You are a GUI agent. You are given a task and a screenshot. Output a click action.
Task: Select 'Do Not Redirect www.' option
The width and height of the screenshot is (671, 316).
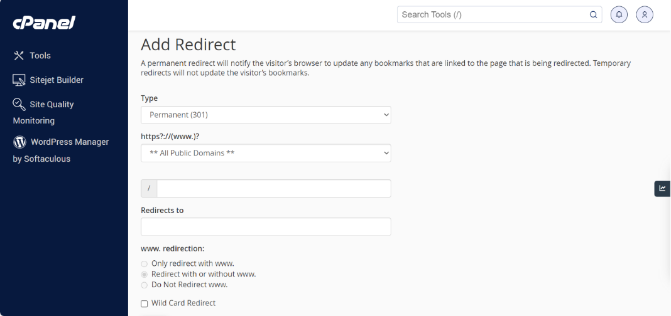pyautogui.click(x=145, y=285)
